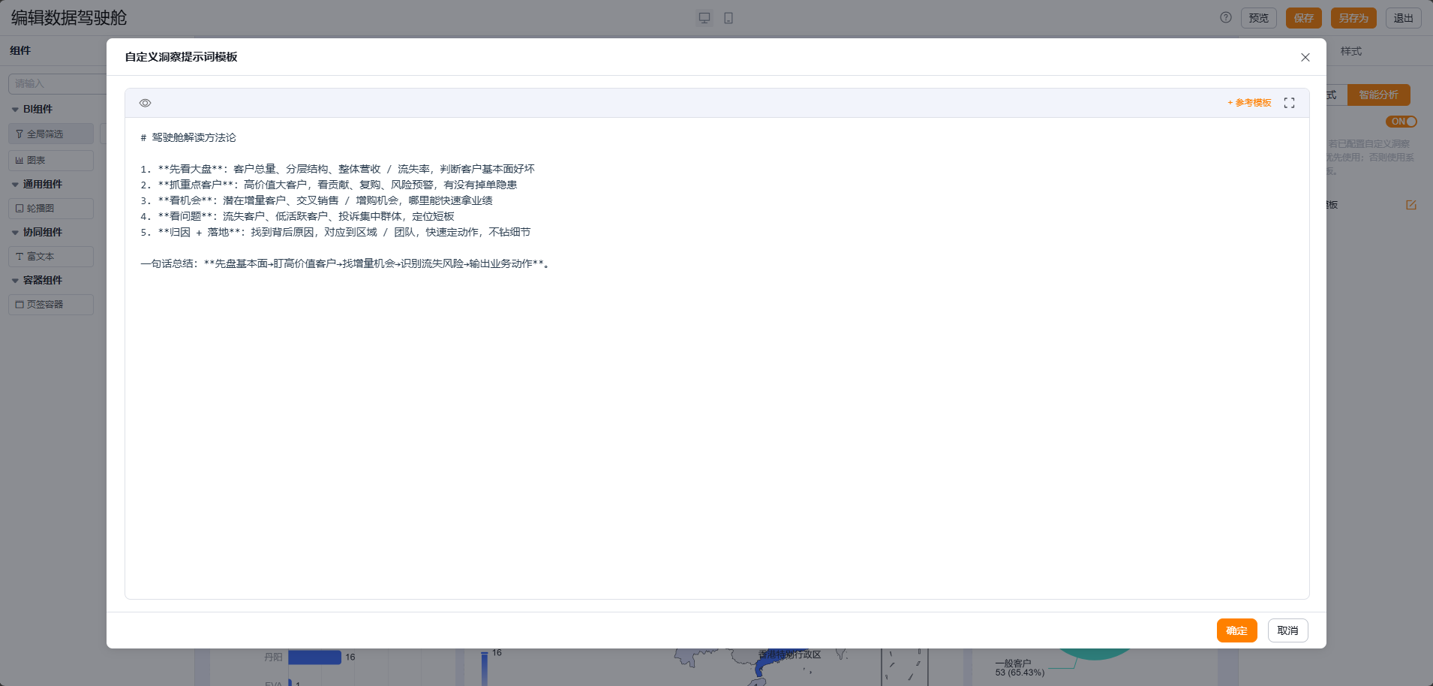Click the summary line 一句话总结
The image size is (1433, 686).
[345, 263]
